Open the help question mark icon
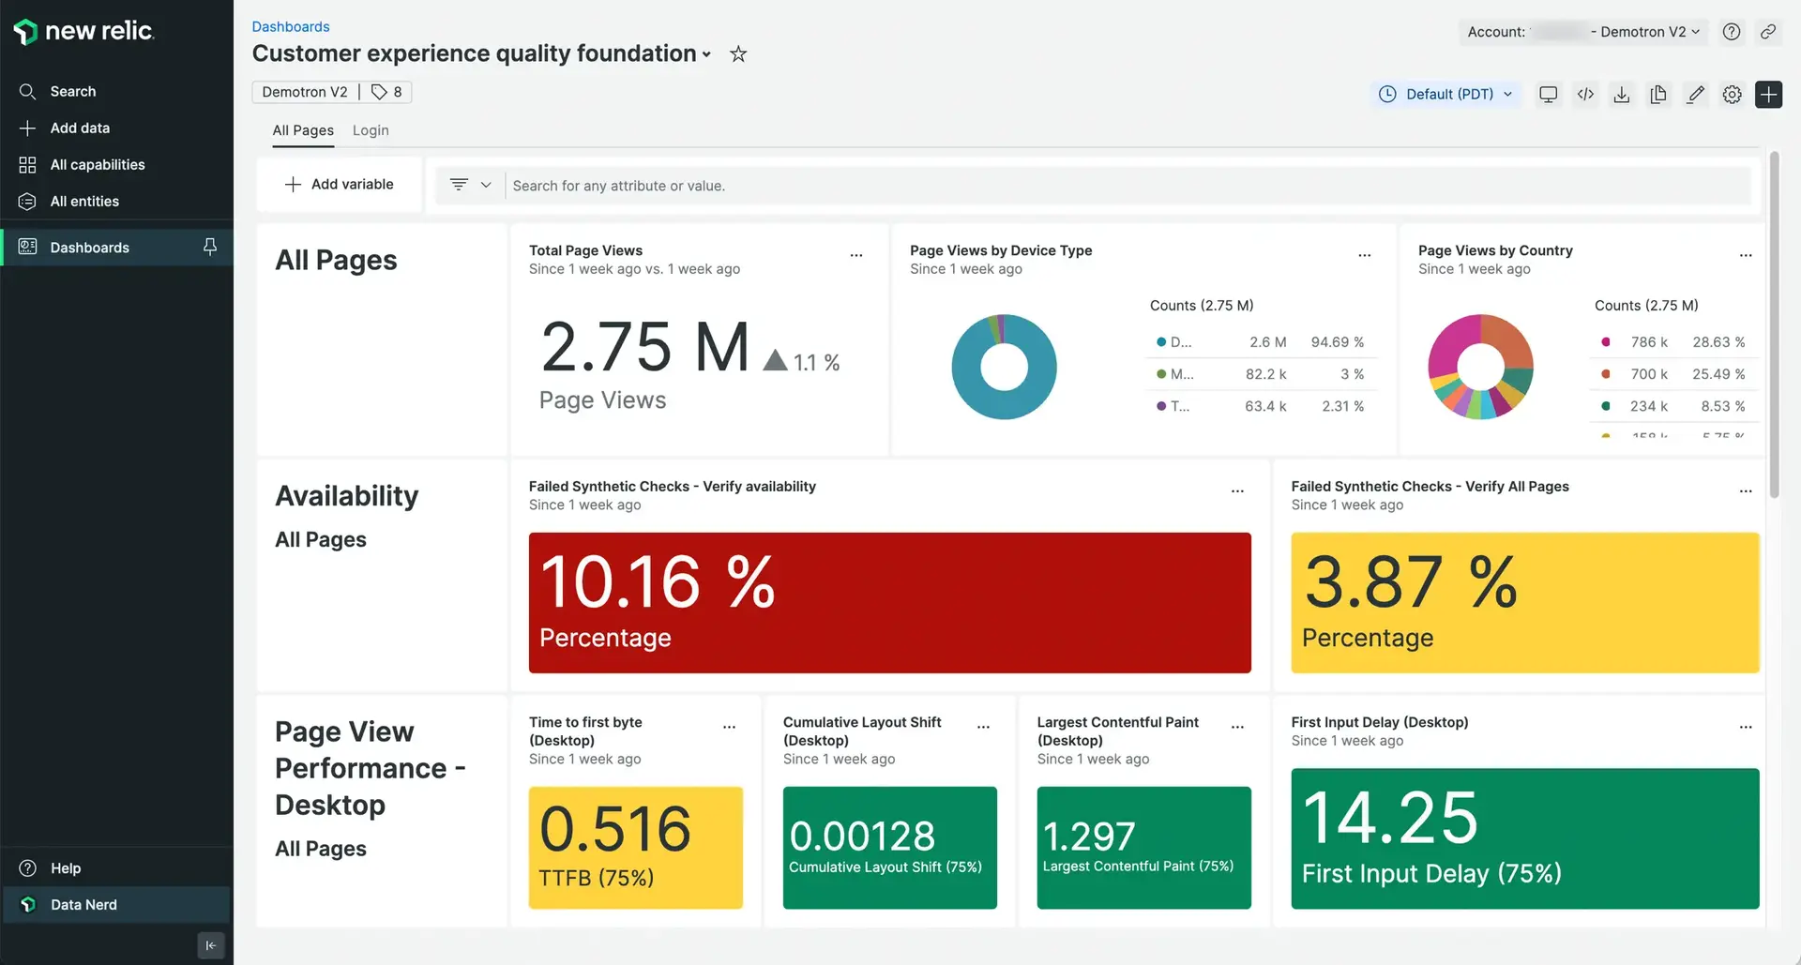This screenshot has height=965, width=1801. click(1731, 31)
